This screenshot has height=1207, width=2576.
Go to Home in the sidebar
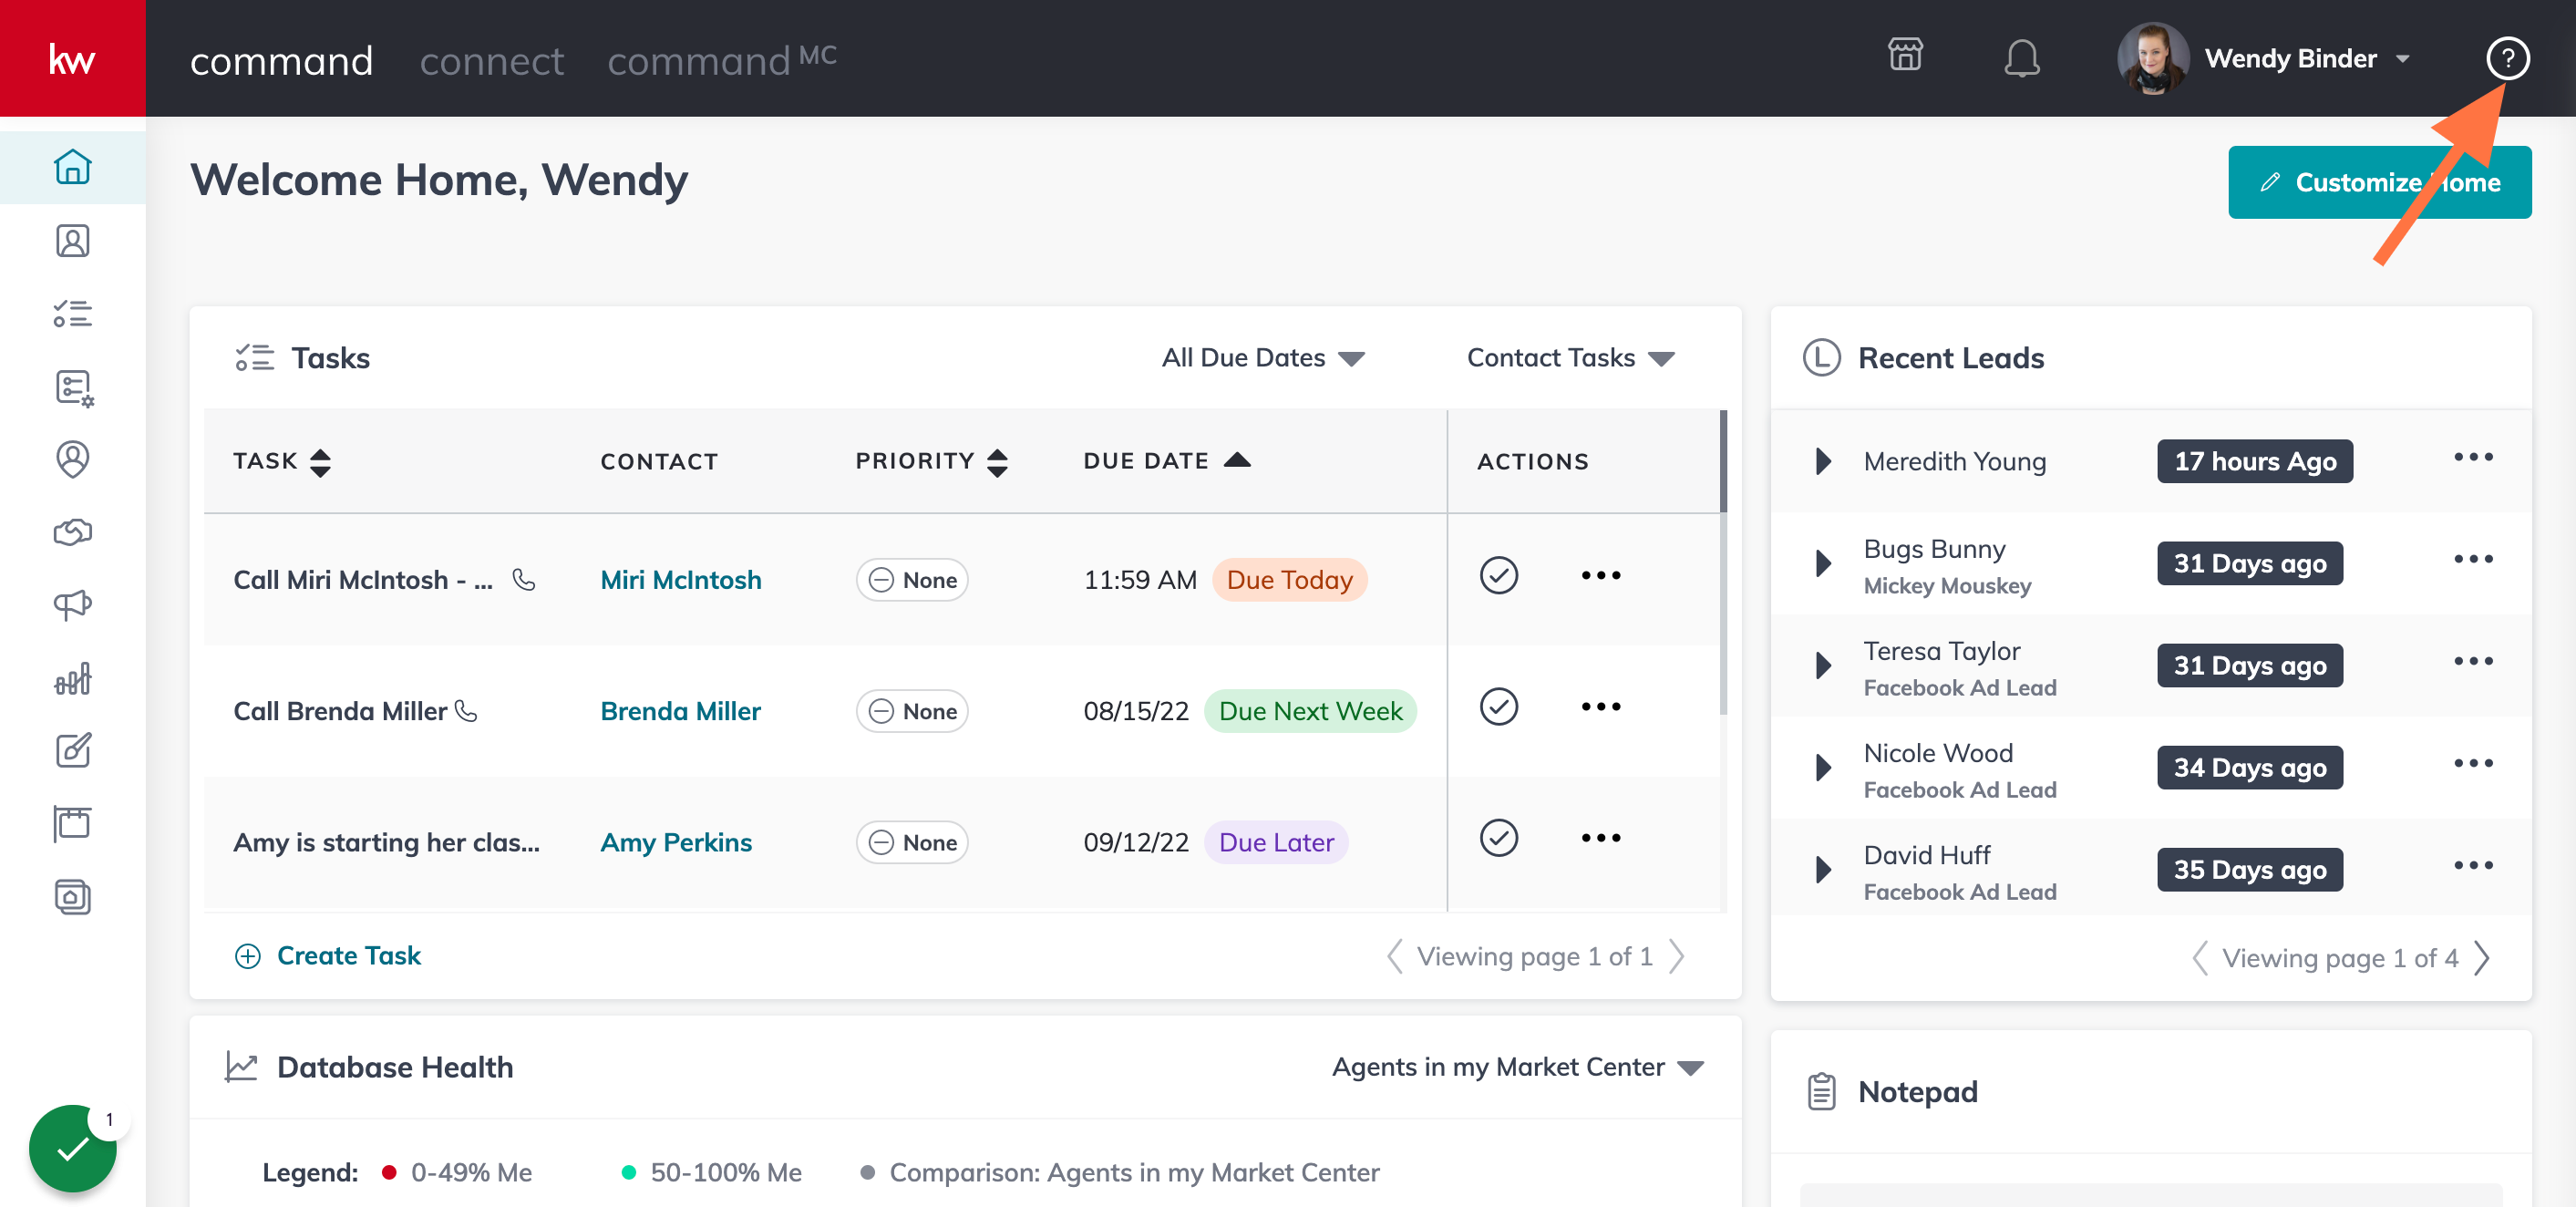(x=72, y=167)
